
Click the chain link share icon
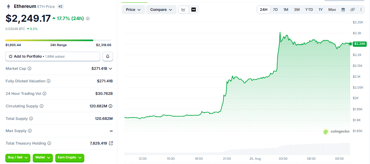(352, 10)
